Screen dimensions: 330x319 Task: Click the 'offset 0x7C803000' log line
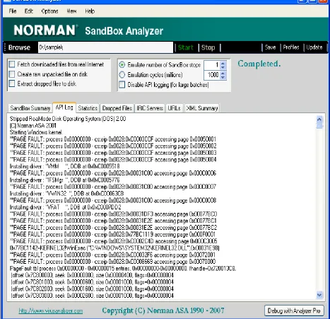(92, 296)
